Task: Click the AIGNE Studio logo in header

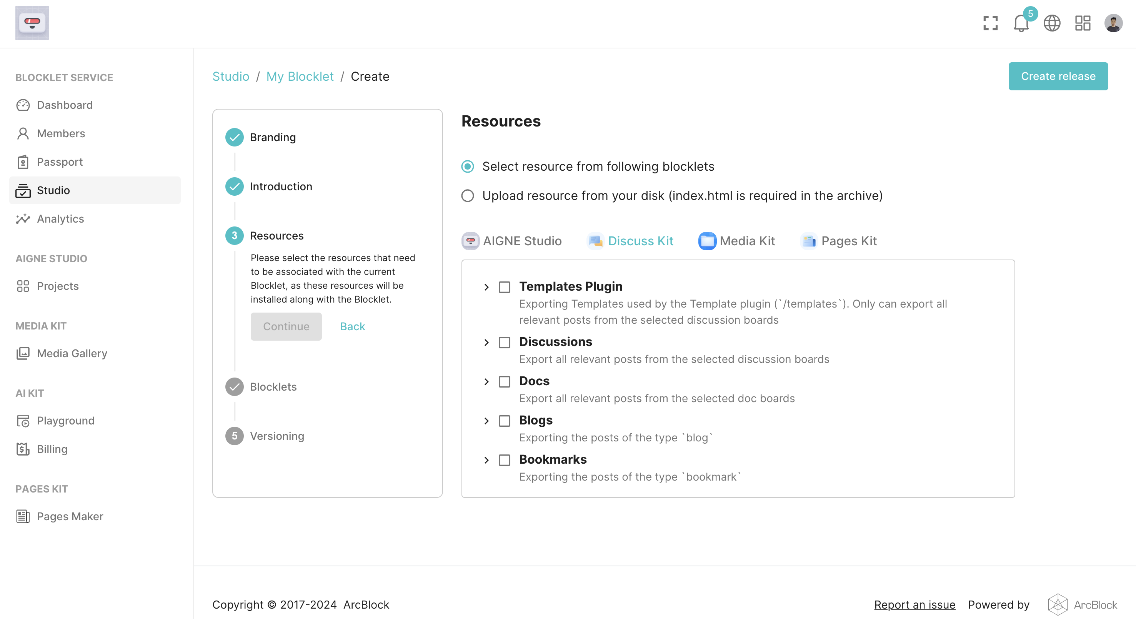Action: (x=32, y=23)
